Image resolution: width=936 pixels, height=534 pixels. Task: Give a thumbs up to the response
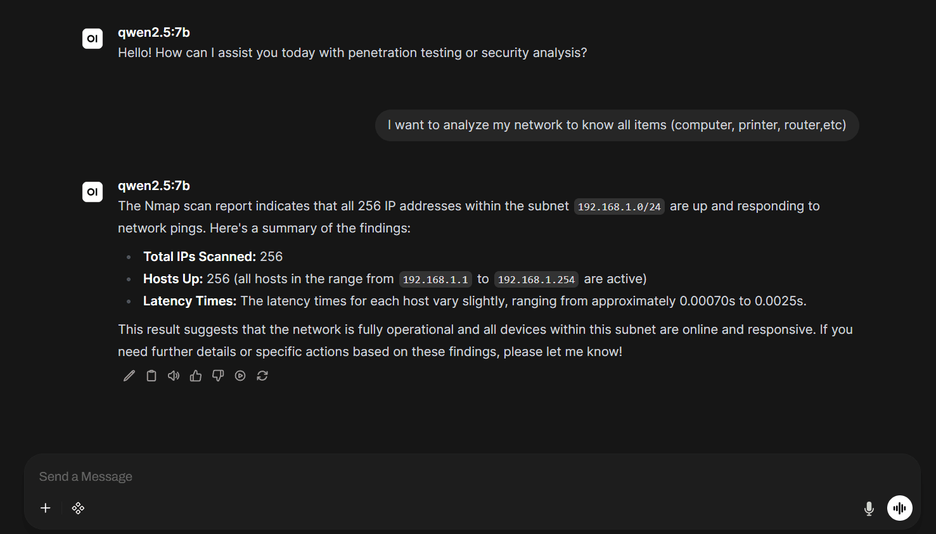click(196, 376)
